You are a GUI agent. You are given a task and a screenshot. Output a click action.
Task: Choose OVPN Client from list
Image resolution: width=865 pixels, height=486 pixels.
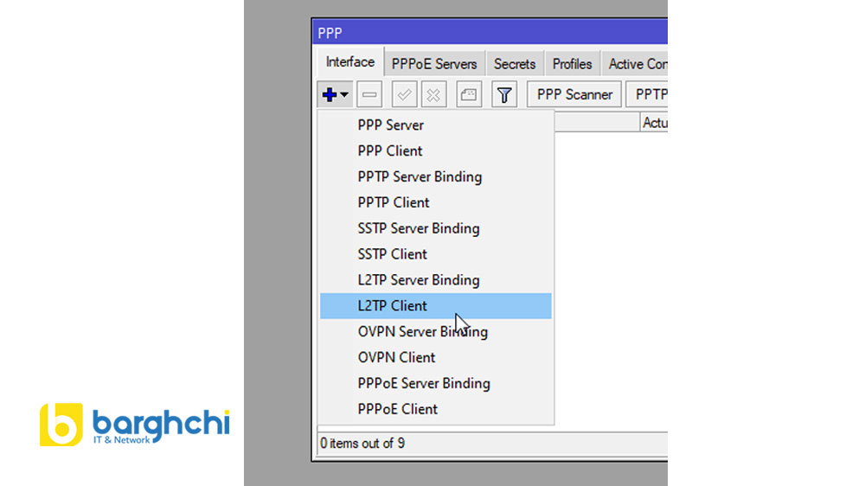click(x=397, y=357)
